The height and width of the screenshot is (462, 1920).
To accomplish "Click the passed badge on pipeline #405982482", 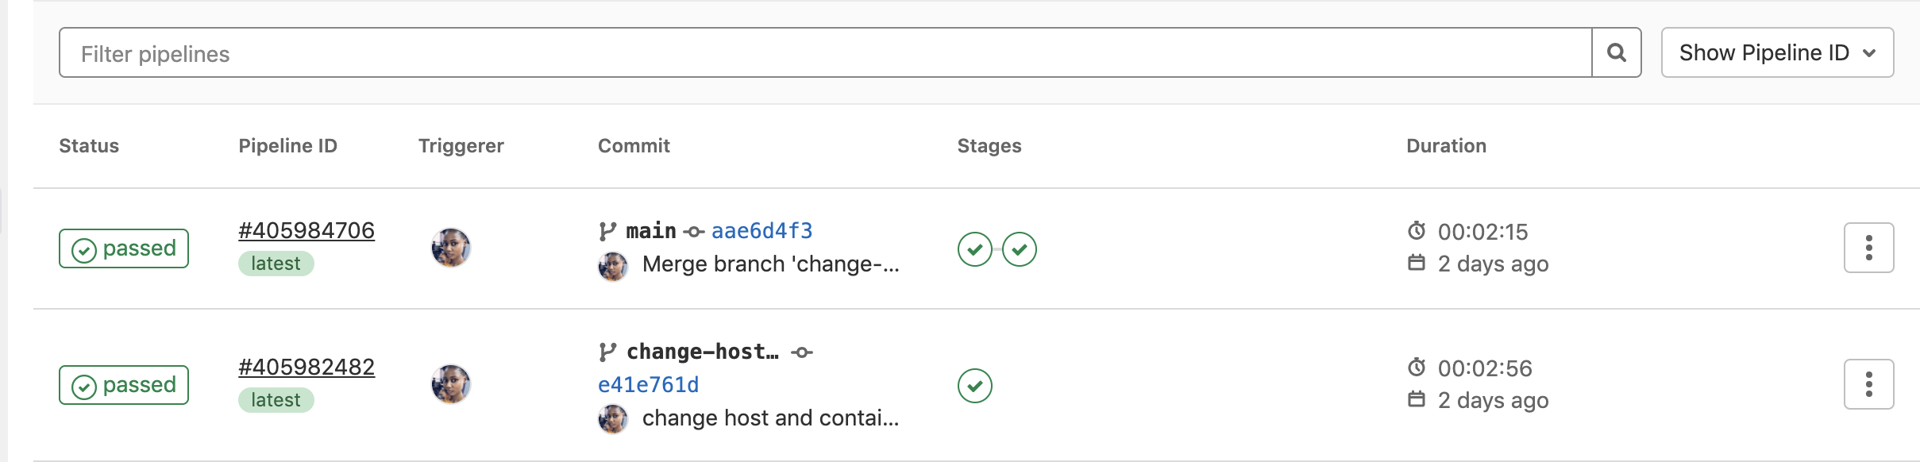I will pos(123,384).
